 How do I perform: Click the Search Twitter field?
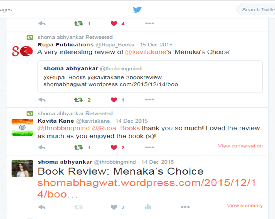coord(256,10)
